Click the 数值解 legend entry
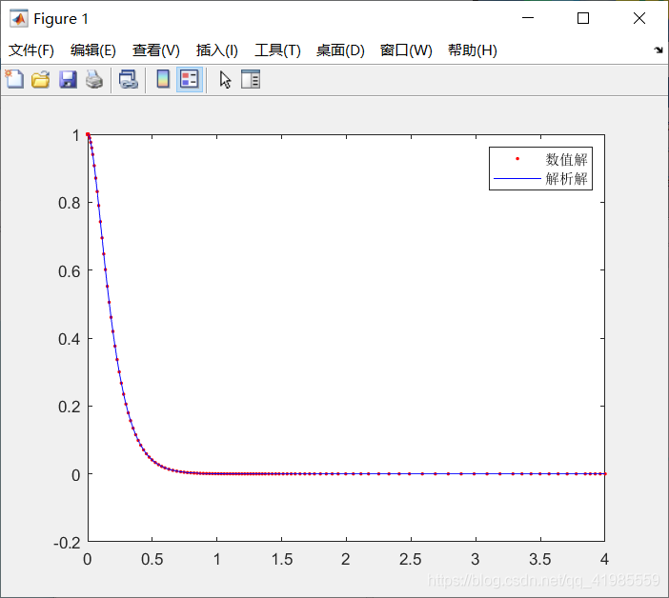This screenshot has width=669, height=598. pyautogui.click(x=566, y=159)
